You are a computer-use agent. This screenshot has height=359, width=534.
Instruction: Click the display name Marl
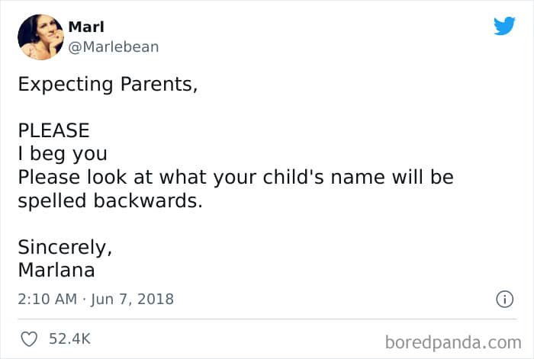tap(86, 27)
